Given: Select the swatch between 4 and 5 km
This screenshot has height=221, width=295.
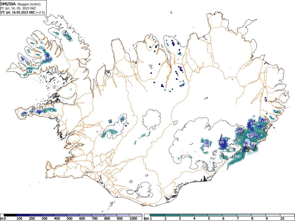Looking at the screenshot, I should tap(201, 215).
